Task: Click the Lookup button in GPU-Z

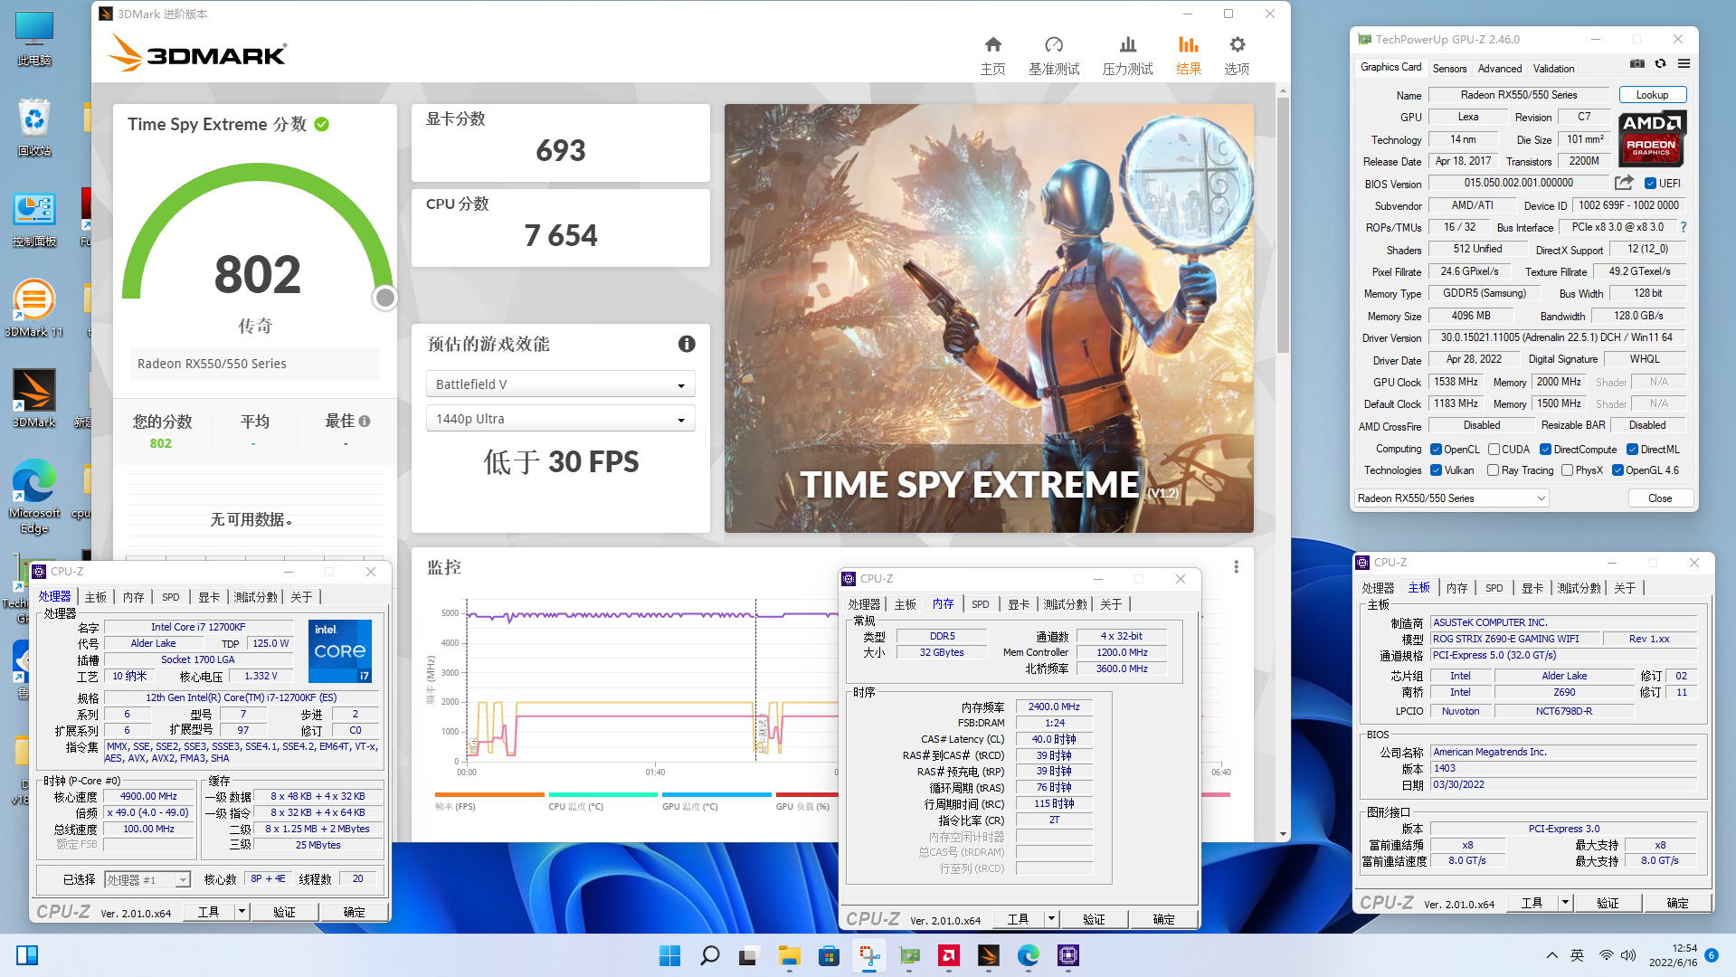Action: pos(1652,95)
